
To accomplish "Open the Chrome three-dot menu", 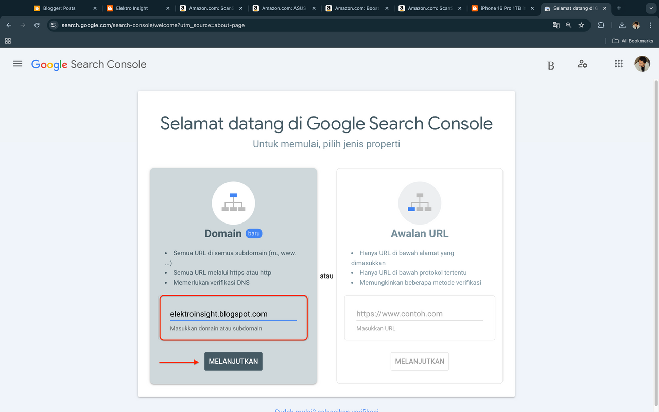I will 650,25.
